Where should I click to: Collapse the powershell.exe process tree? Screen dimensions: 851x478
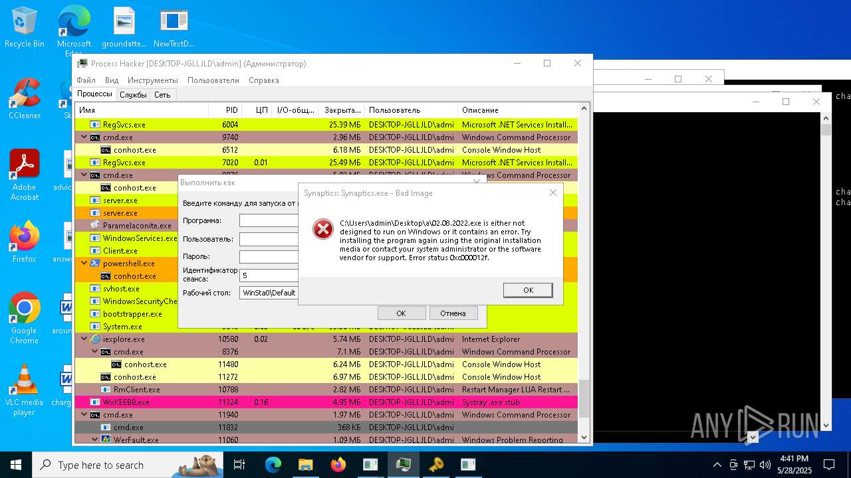tap(84, 264)
